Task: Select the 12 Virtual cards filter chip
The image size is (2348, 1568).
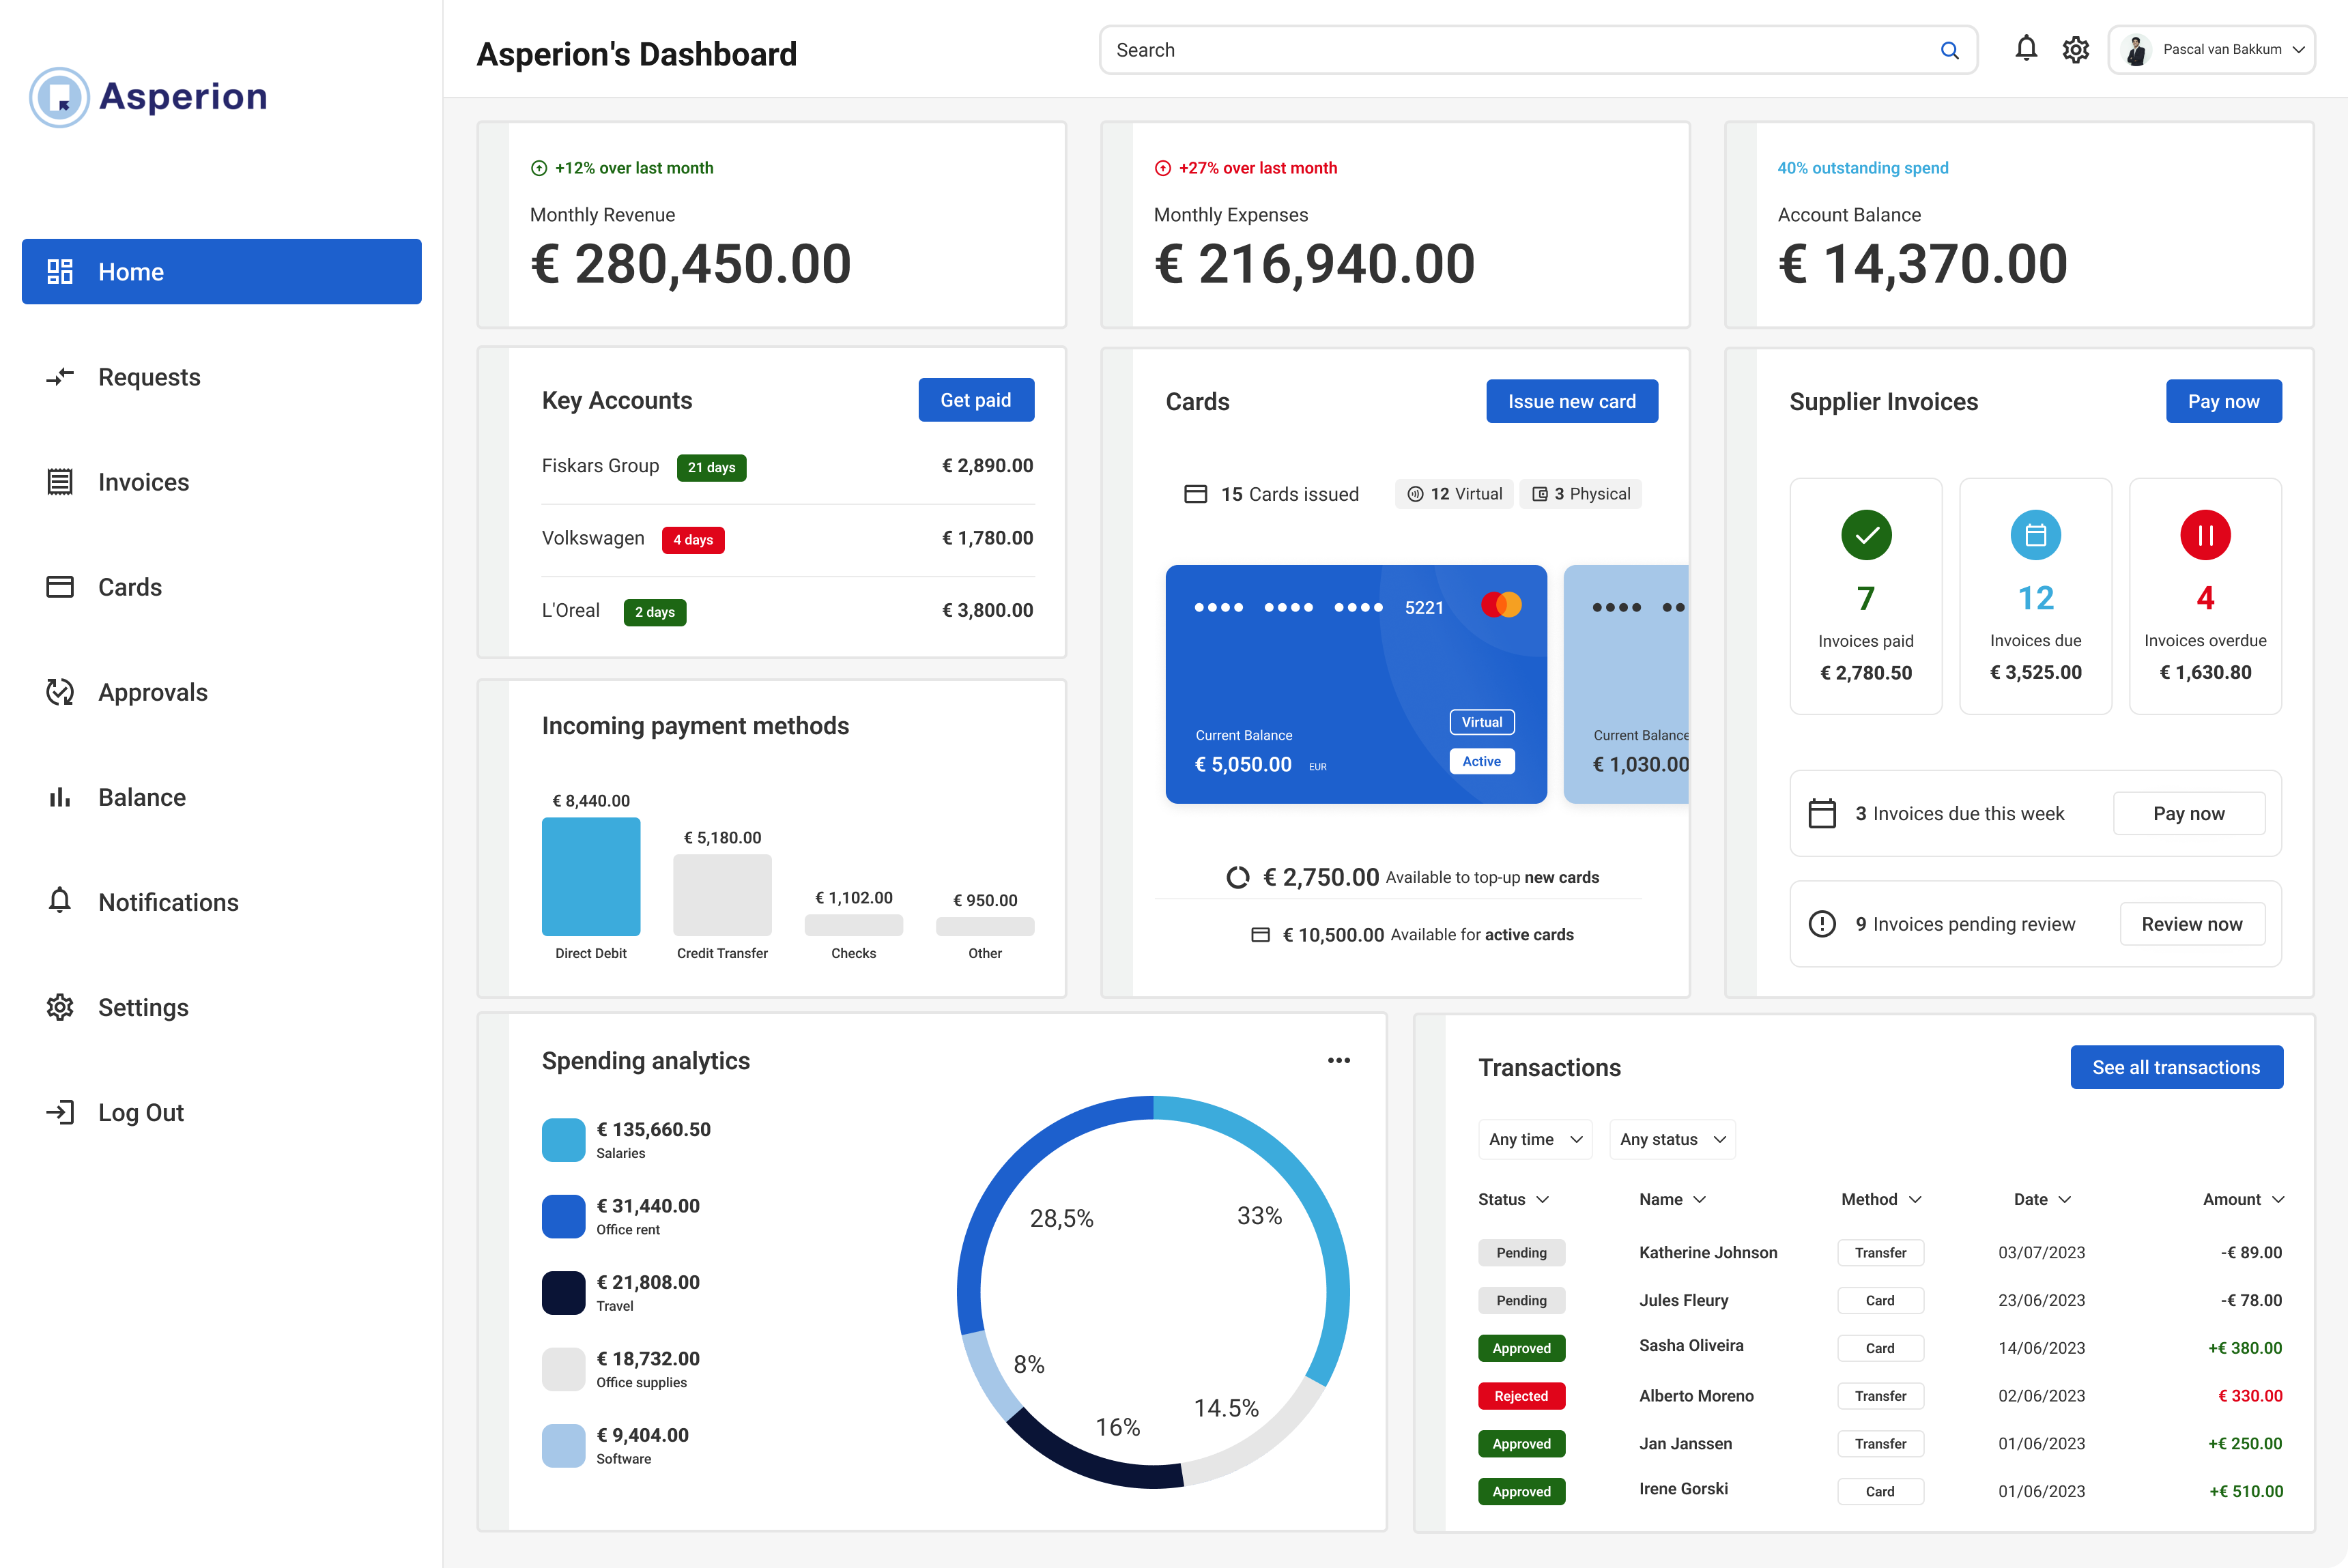Action: (1455, 494)
